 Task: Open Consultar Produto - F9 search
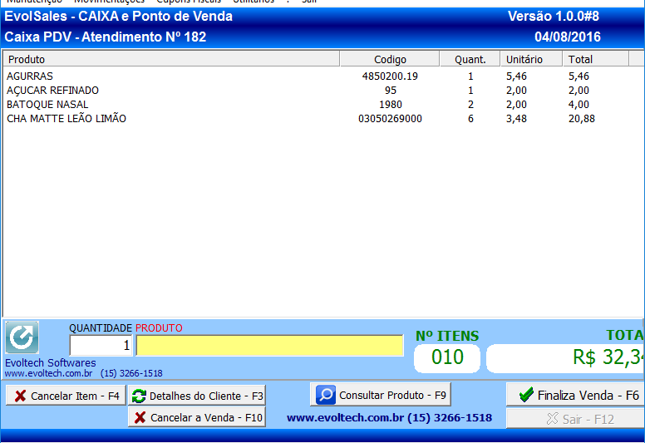[x=381, y=395]
